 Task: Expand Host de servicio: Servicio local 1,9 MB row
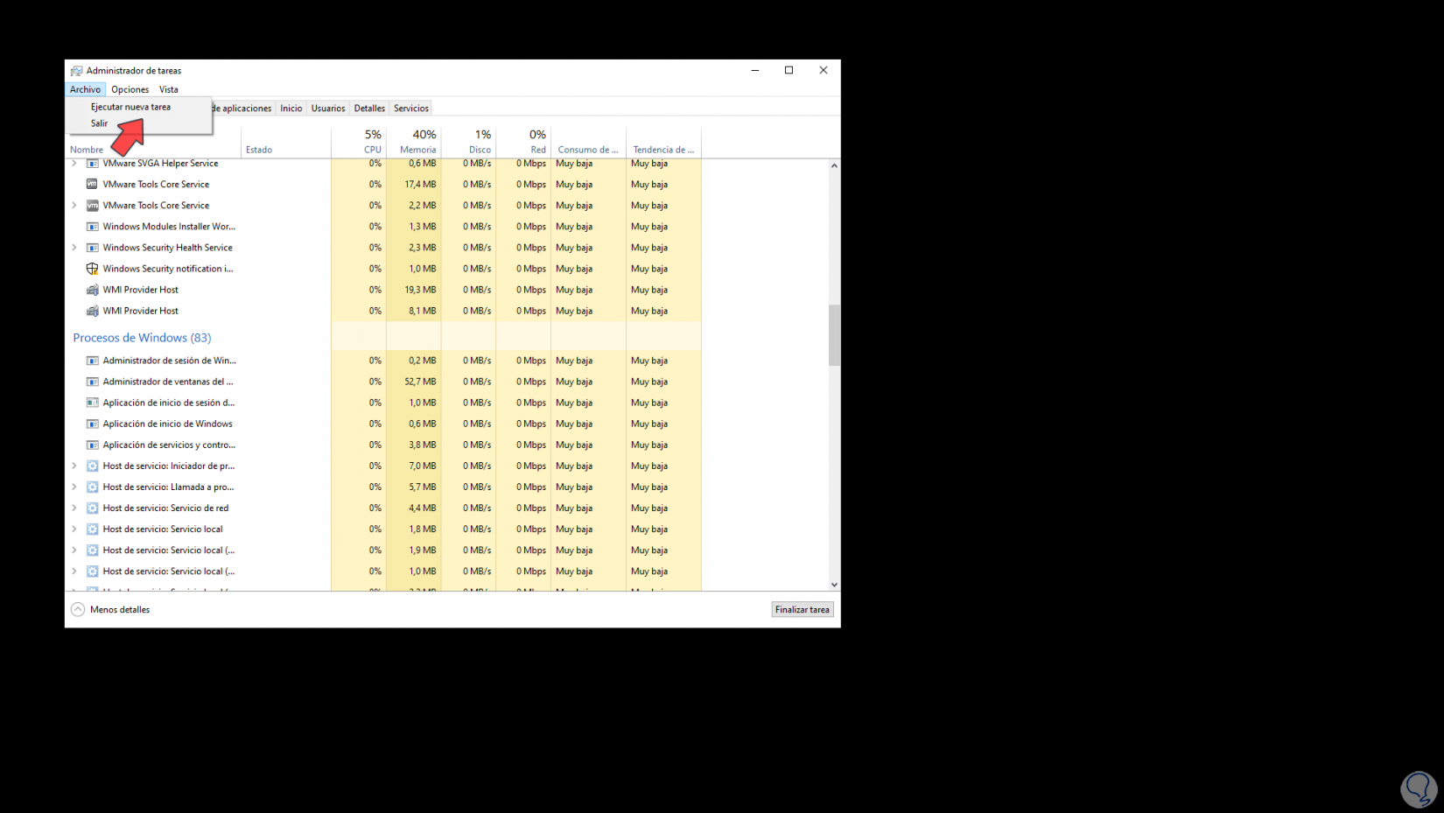[74, 550]
